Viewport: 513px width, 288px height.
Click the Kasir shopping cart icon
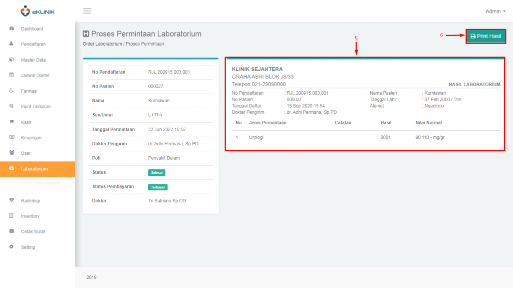click(12, 122)
